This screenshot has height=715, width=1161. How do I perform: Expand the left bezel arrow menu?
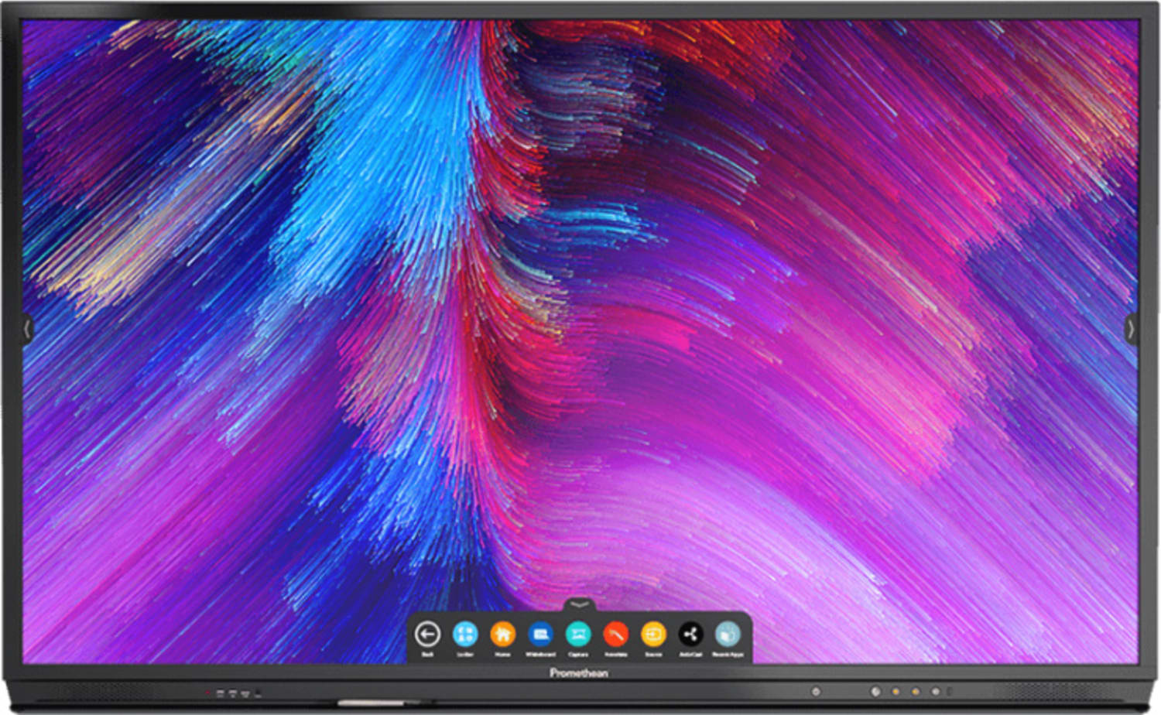26,330
